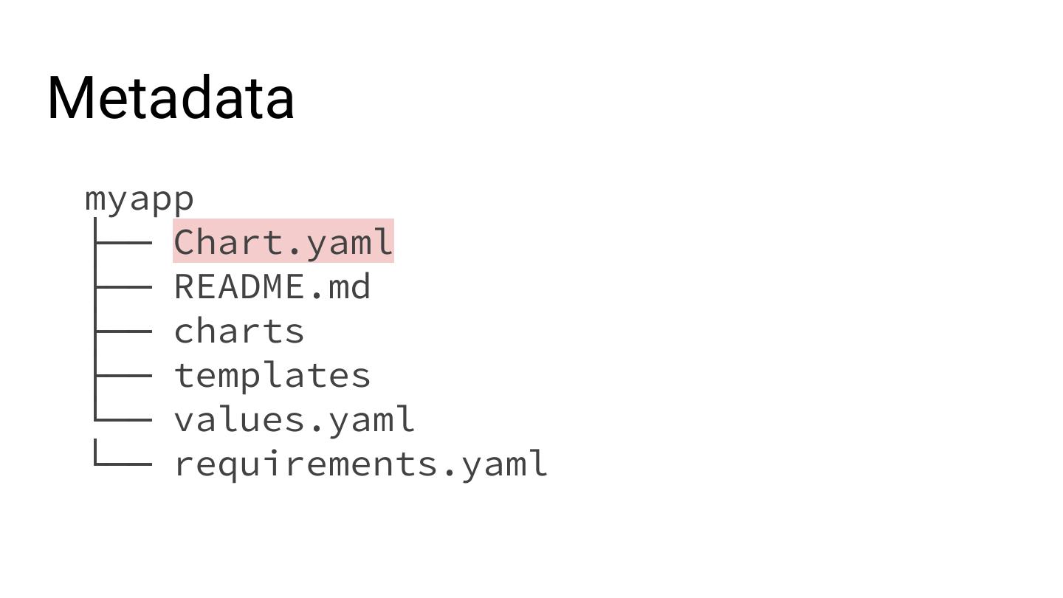Image resolution: width=1063 pixels, height=598 pixels.
Task: Click the branch line before values.yaml
Action: click(123, 420)
